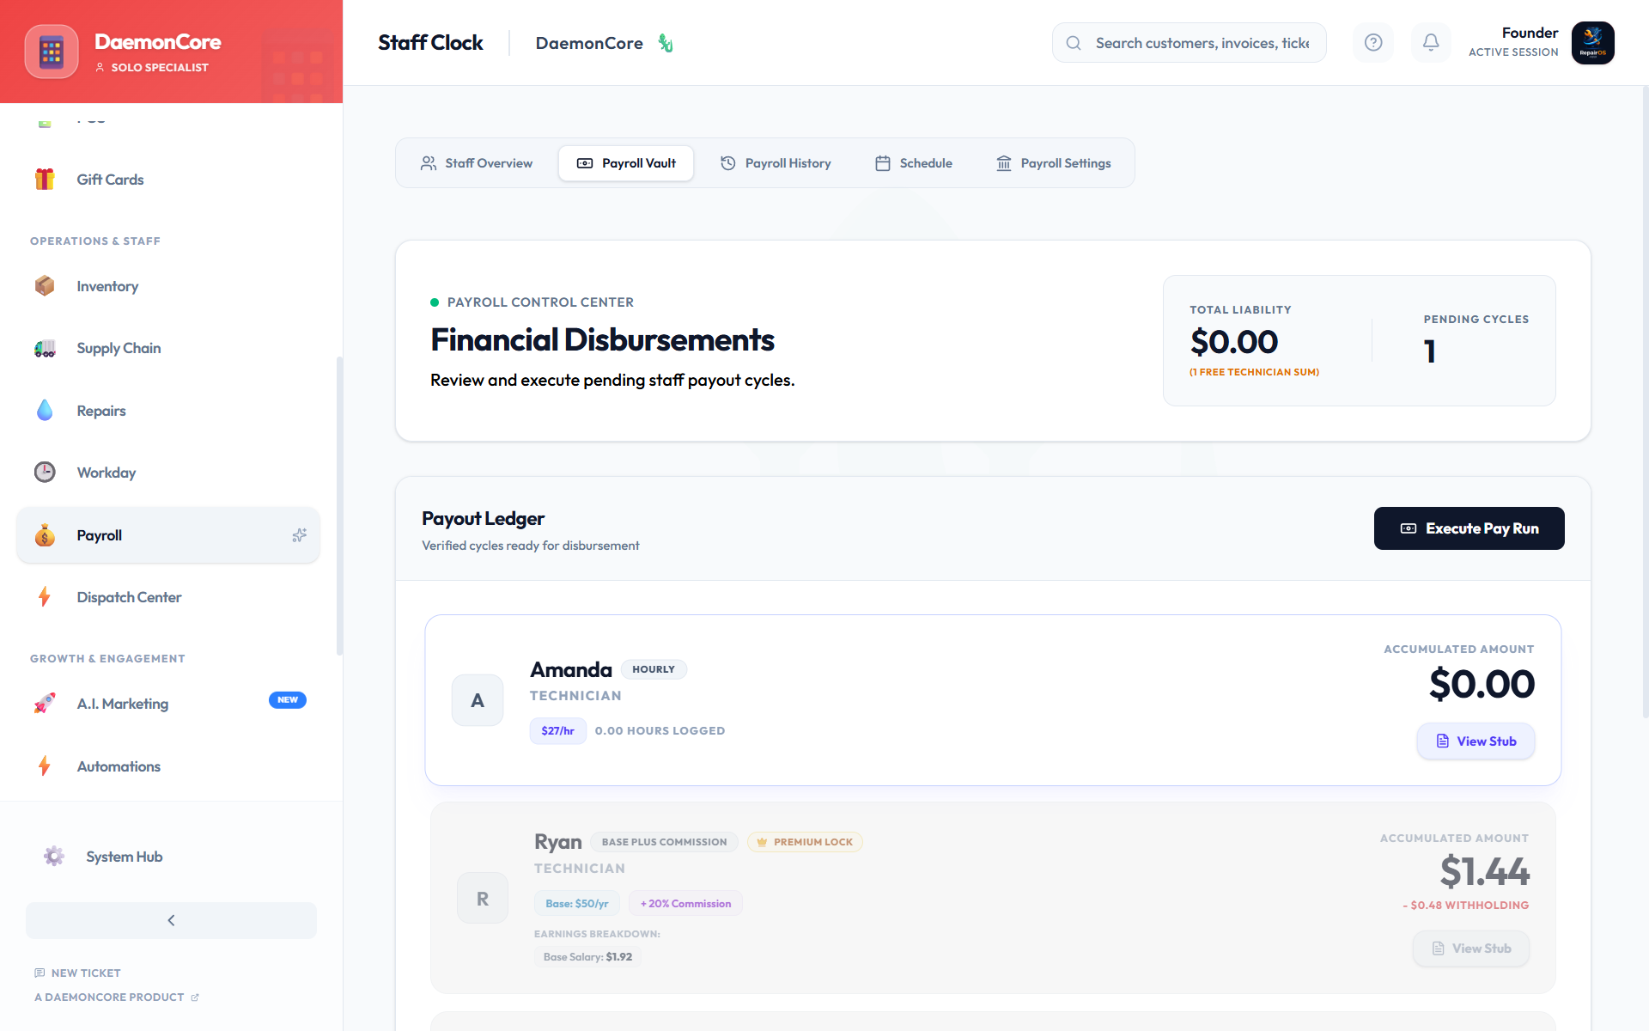This screenshot has width=1649, height=1031.
Task: Click the Premium Lock badge on Ryan
Action: click(805, 842)
